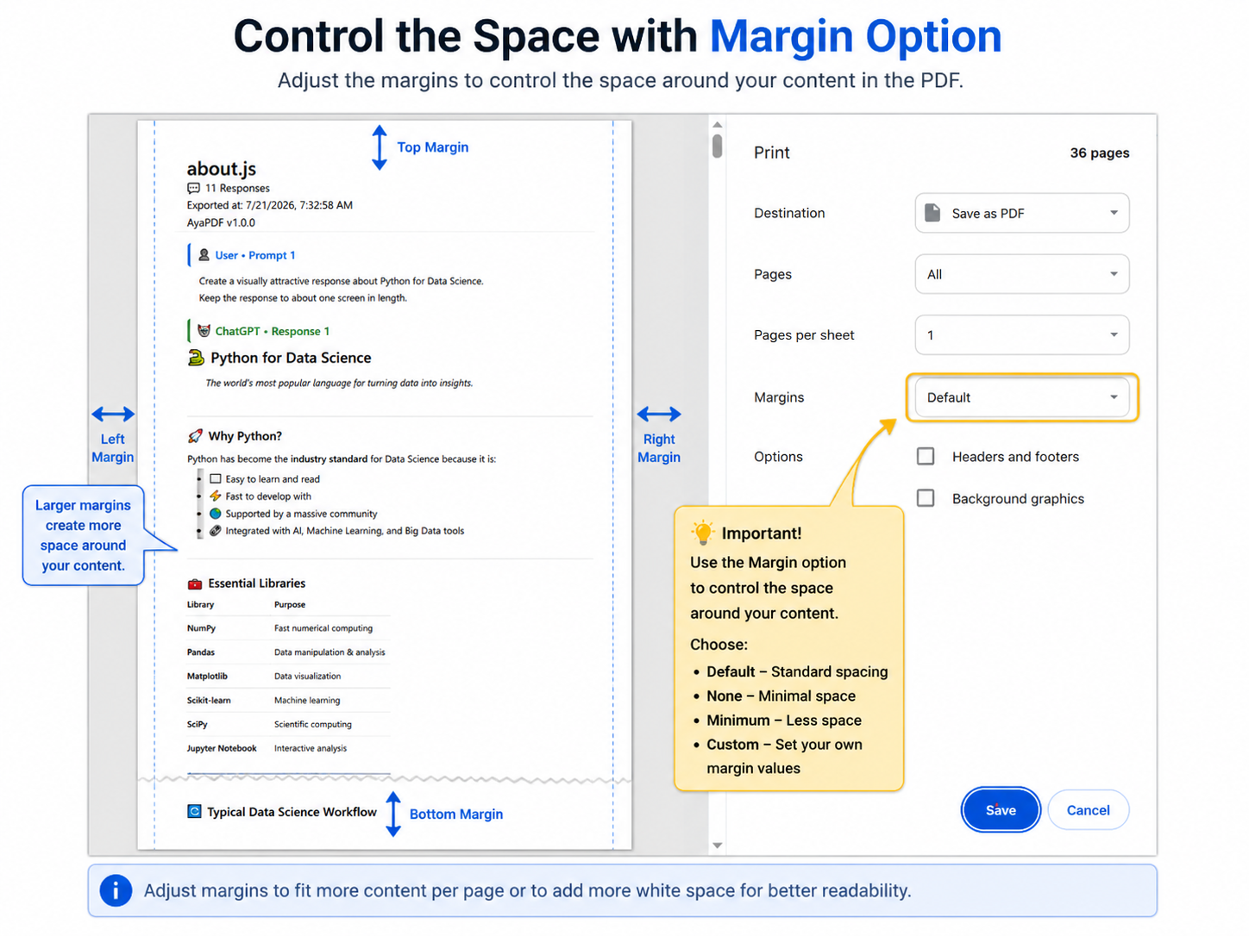Click the comment icon beside 11 Responses
Screen dimensions: 1249x936
[x=193, y=188]
